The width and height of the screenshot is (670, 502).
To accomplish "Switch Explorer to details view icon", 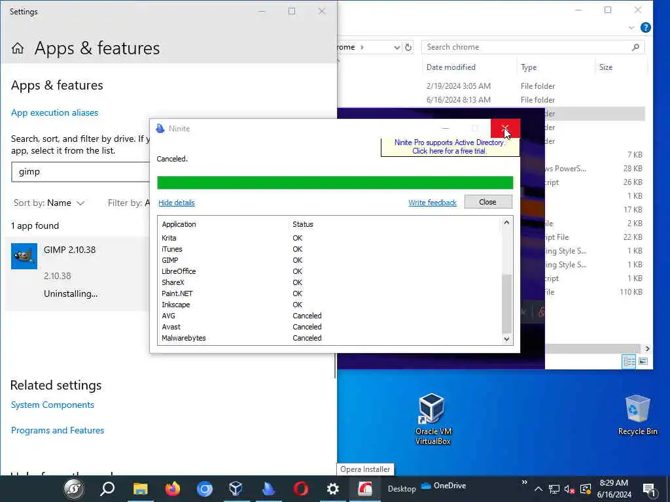I will pyautogui.click(x=629, y=362).
